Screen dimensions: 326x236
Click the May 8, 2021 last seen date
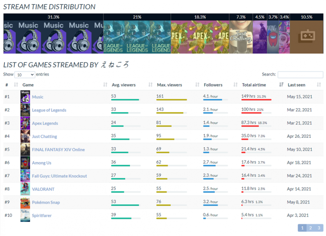coord(298,202)
